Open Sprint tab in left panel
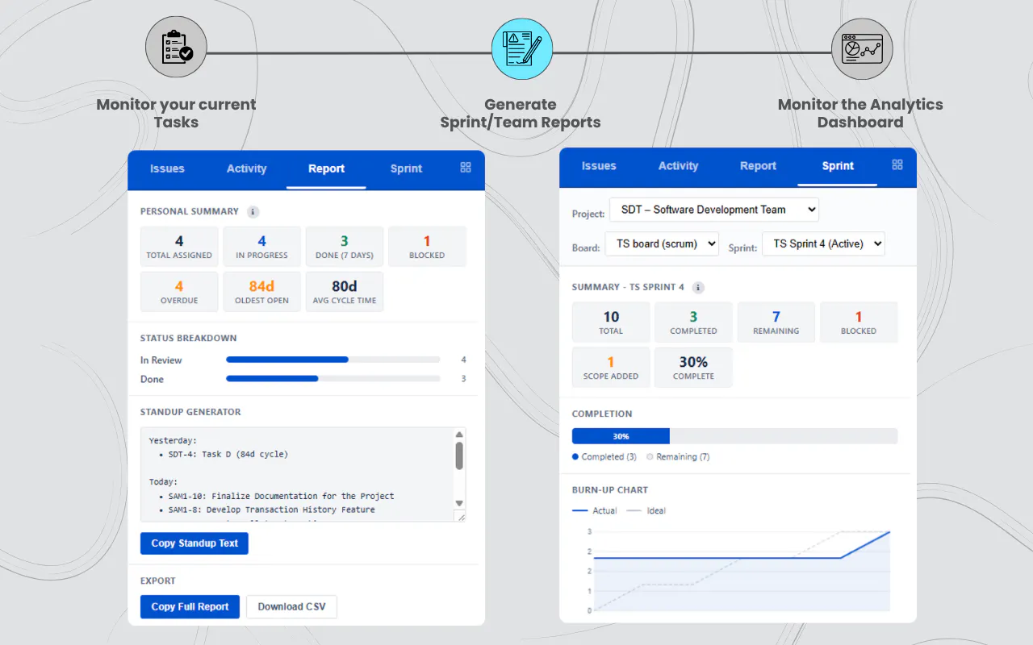This screenshot has width=1033, height=645. coord(406,169)
